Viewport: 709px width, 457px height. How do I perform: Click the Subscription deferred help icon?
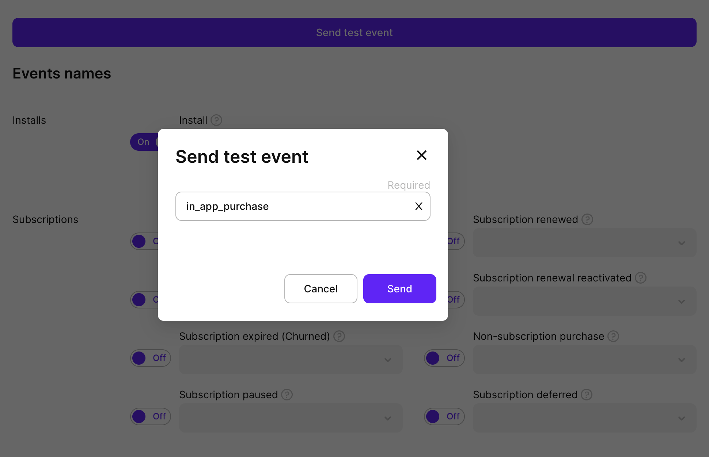587,395
